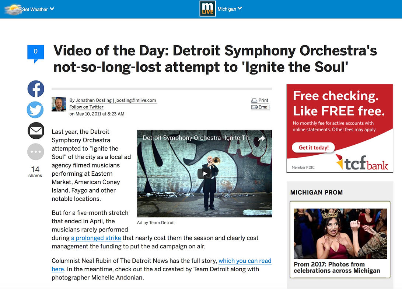Expand the Michigan region dropdown
Screen dimensions: 402x289
[x=230, y=9]
